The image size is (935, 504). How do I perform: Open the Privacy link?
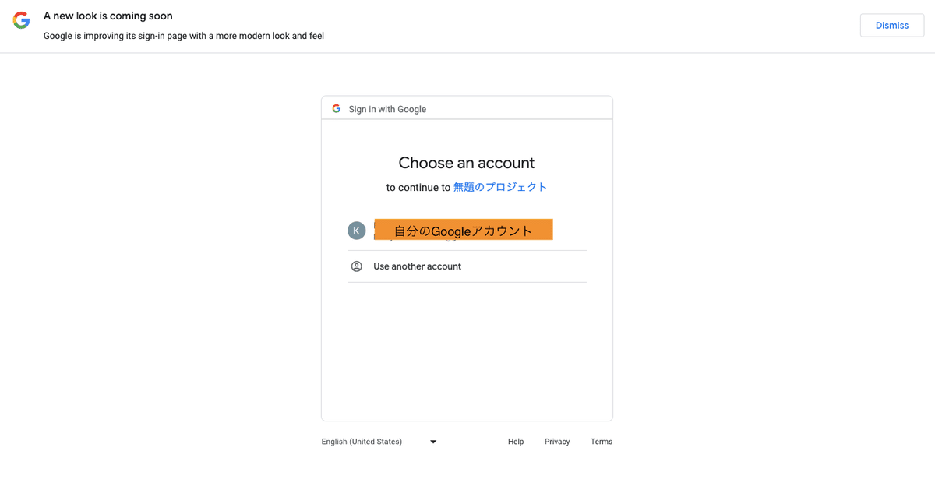(x=557, y=442)
